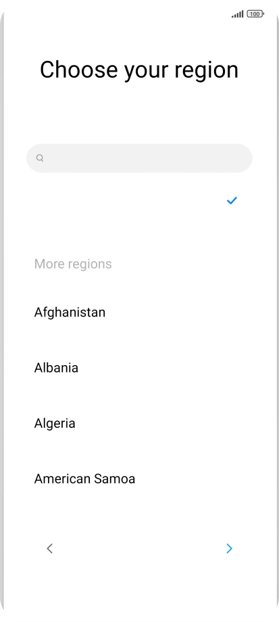Tap the Choose your region heading
Screen dimensions: 279x622
[x=139, y=70]
